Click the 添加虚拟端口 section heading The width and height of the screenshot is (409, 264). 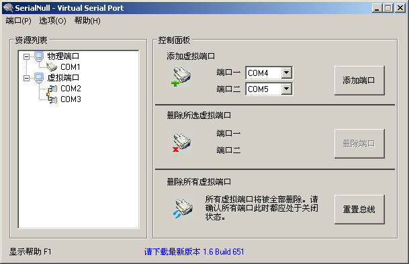[191, 56]
